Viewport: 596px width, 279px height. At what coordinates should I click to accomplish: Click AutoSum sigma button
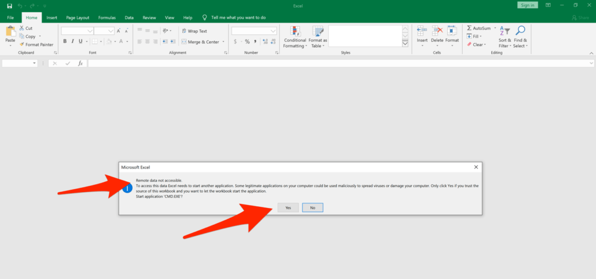point(478,28)
